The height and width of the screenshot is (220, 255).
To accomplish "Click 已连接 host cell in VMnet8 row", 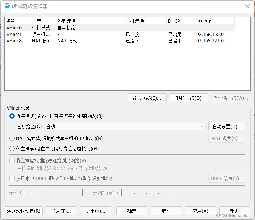I will coord(132,41).
